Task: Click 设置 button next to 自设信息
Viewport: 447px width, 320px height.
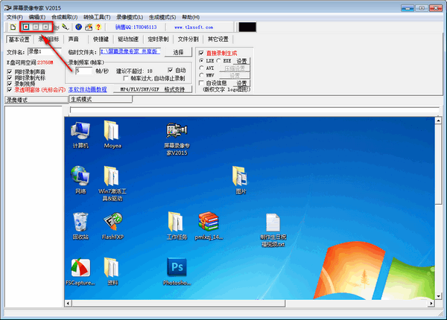Action: pyautogui.click(x=241, y=83)
